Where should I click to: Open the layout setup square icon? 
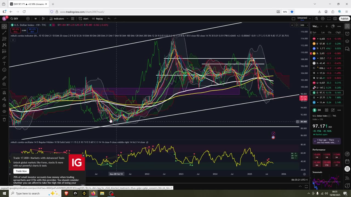pos(293,19)
